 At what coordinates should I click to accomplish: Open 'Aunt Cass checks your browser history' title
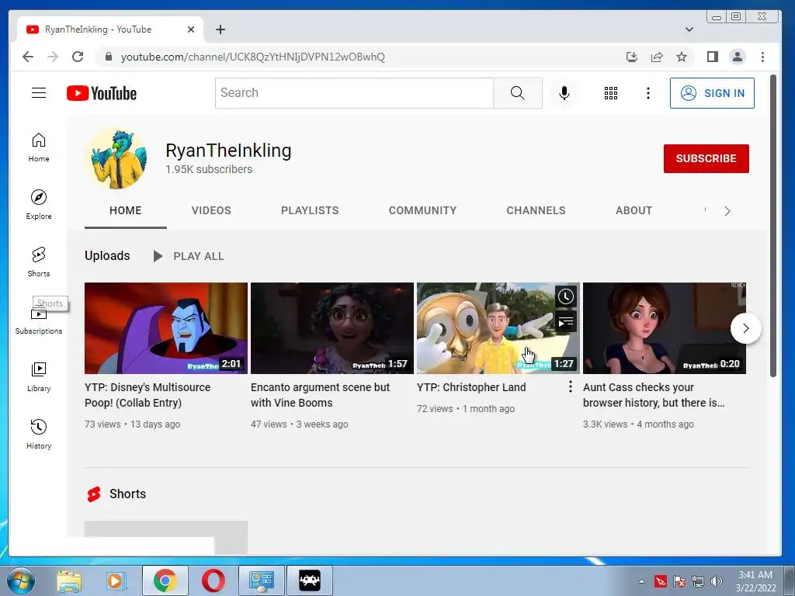coord(654,395)
